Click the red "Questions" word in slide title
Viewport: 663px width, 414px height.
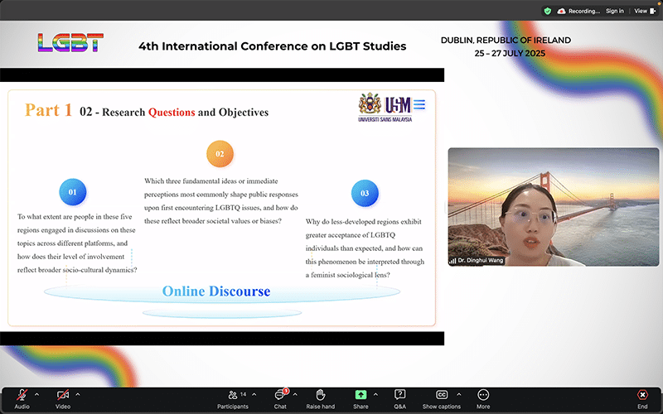click(172, 113)
